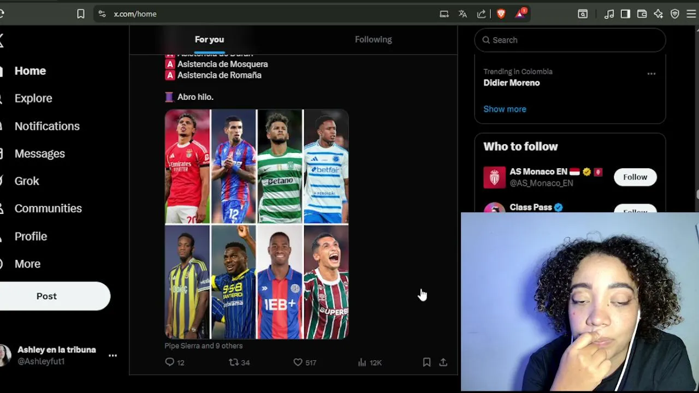
Task: Open Messages in the sidebar
Action: tap(40, 153)
